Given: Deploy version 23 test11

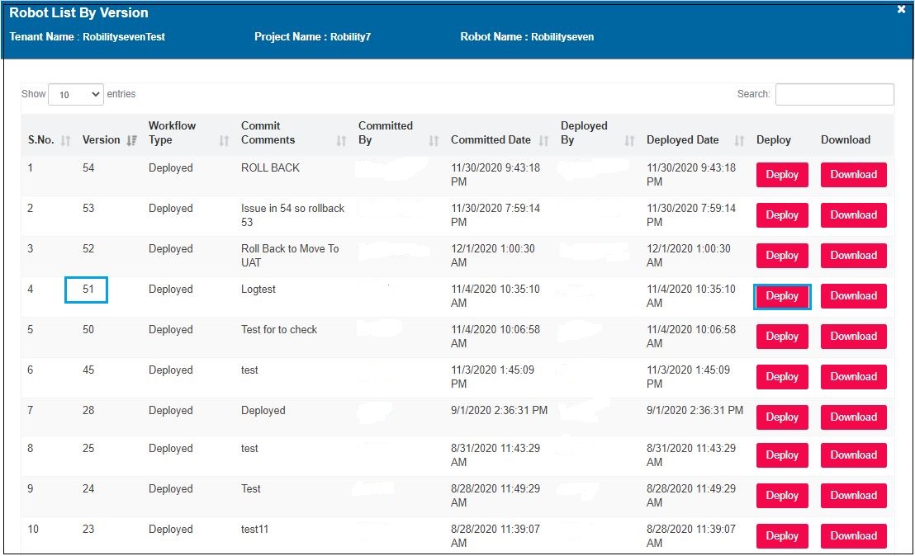Looking at the screenshot, I should point(782,536).
